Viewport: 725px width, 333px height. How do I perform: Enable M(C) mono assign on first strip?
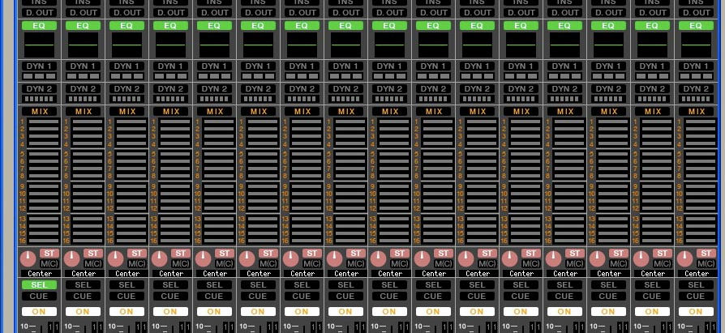(x=49, y=263)
